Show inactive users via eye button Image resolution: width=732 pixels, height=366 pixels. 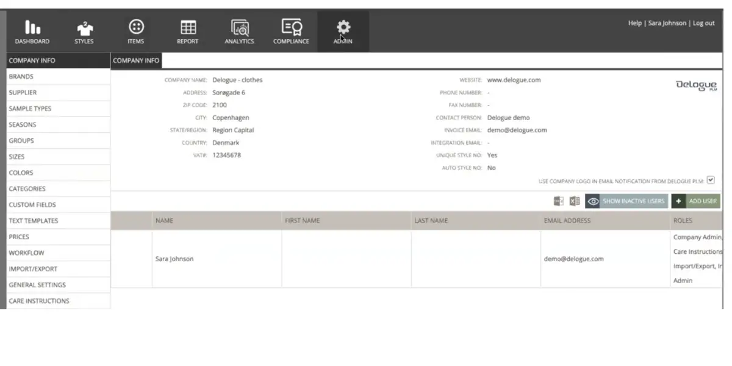tap(626, 201)
